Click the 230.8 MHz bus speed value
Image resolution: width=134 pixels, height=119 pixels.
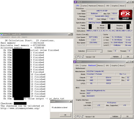pyautogui.click(x=93, y=43)
